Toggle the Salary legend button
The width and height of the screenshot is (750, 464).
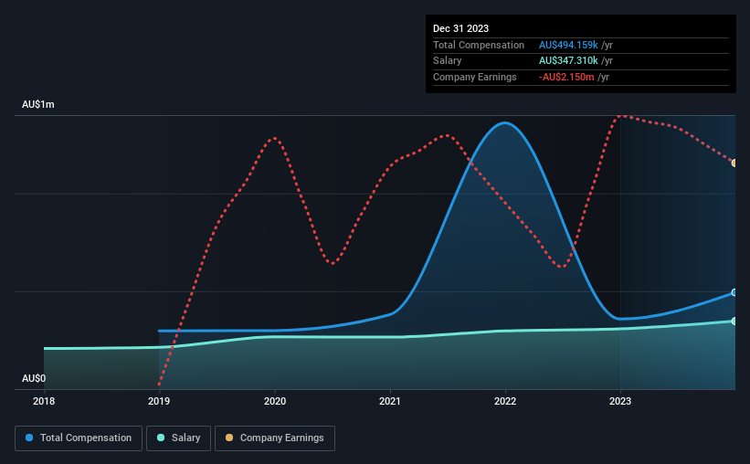(x=178, y=438)
